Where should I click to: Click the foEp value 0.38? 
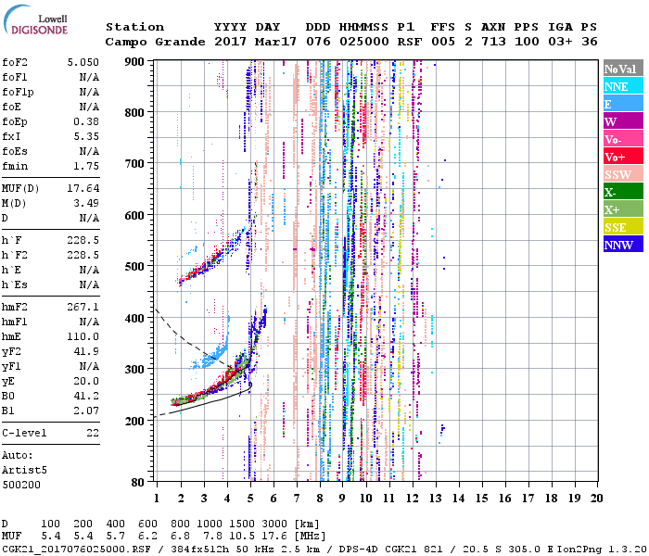point(86,121)
